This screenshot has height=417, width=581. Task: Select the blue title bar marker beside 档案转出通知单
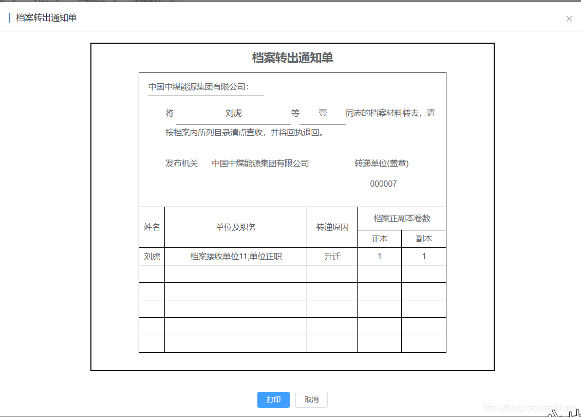click(x=9, y=18)
